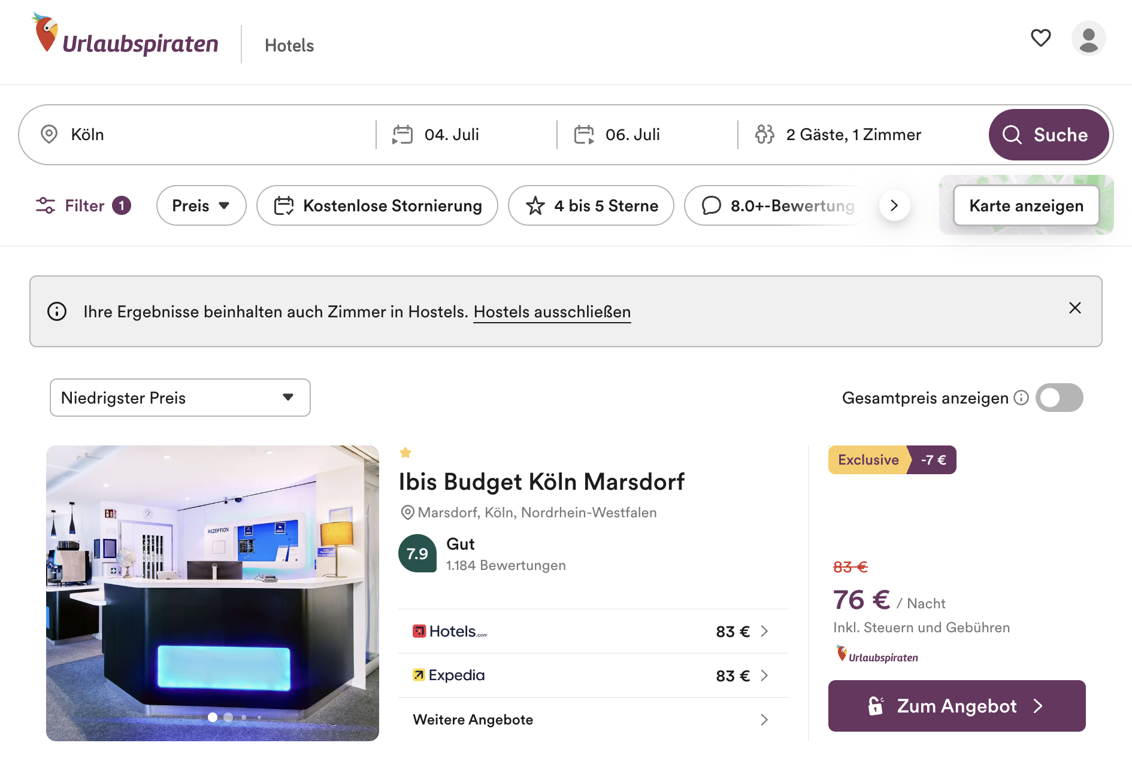Click the location pin icon beside Köln
1132x758 pixels.
(x=49, y=134)
